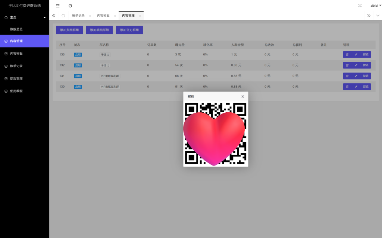Screen dimensions: 382x238
Task: Open the zibibi user dropdown
Action: click(x=376, y=6)
